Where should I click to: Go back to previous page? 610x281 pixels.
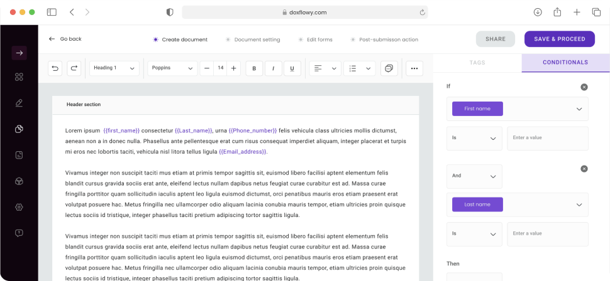pyautogui.click(x=65, y=39)
